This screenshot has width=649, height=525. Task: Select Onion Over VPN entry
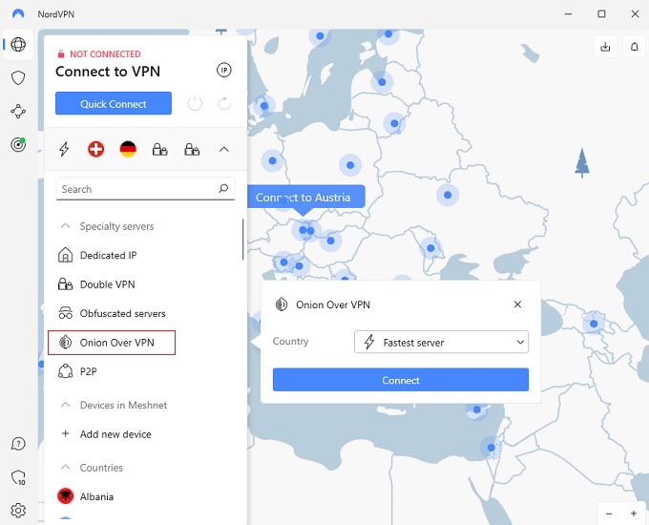coord(112,343)
